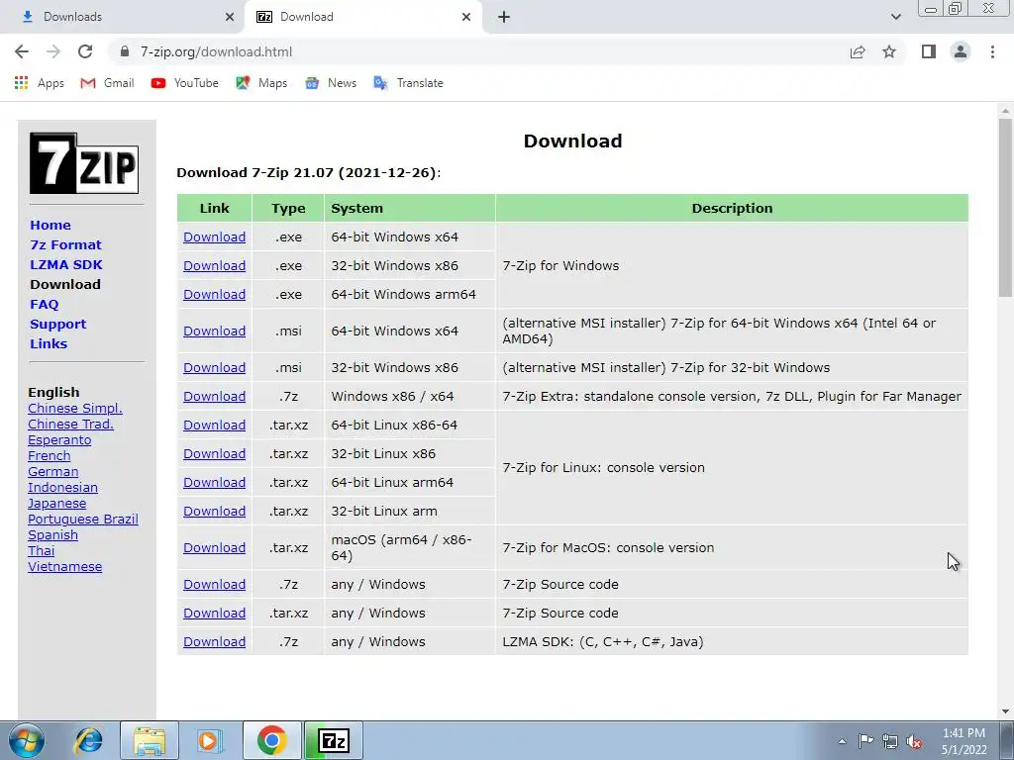Expand the tab search dropdown
This screenshot has height=760, width=1014.
coord(895,17)
